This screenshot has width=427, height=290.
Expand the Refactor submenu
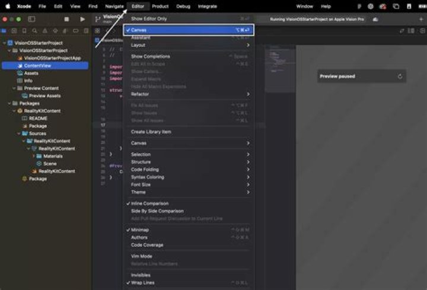click(x=189, y=94)
